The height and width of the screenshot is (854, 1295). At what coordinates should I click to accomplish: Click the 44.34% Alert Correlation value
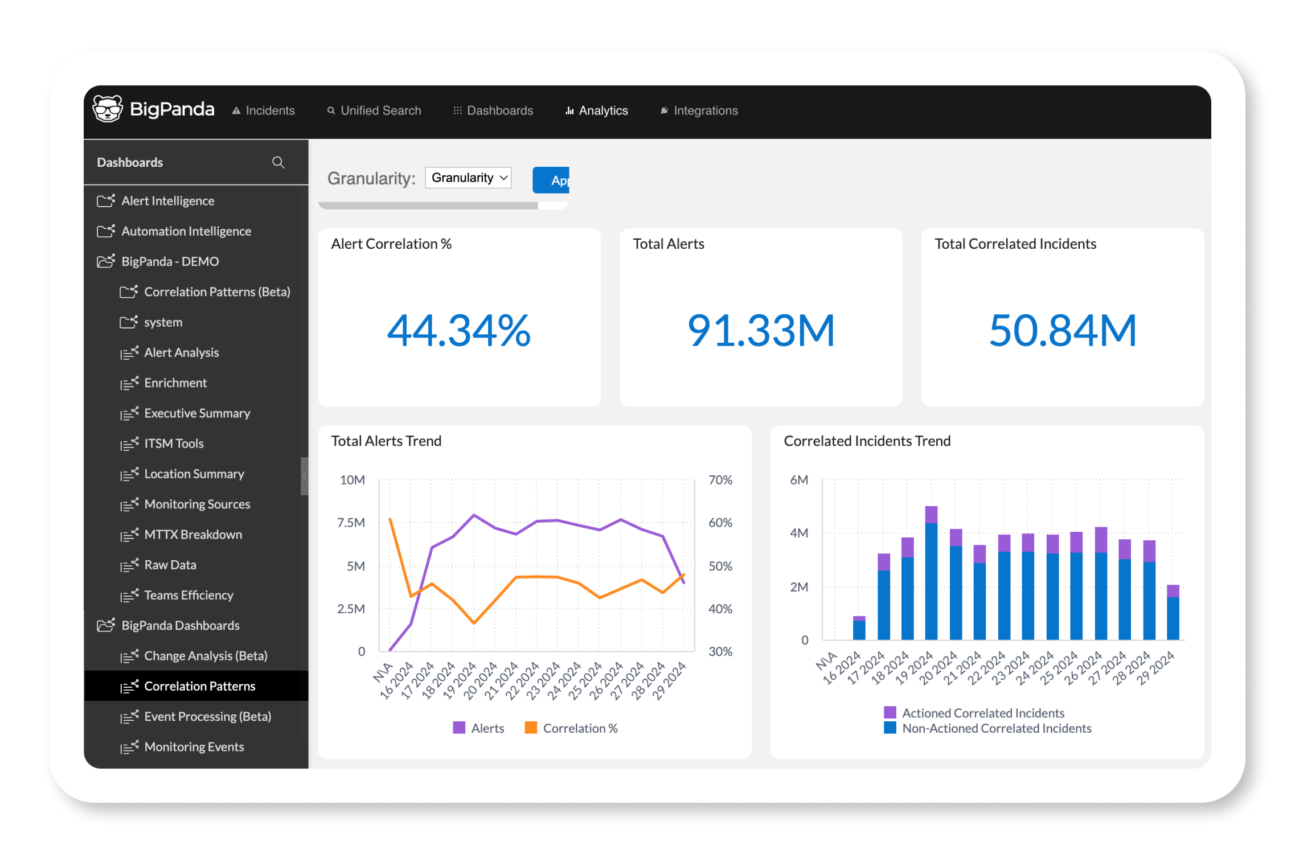459,330
